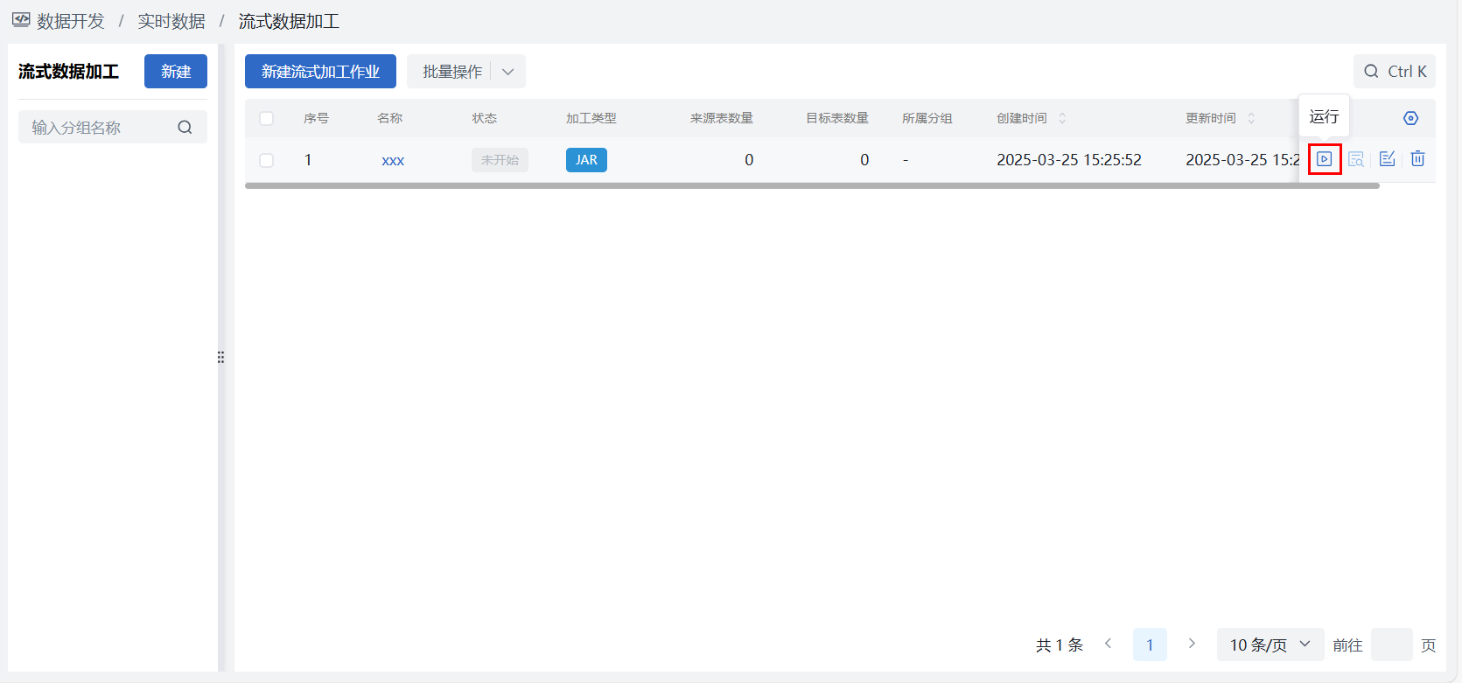This screenshot has width=1462, height=683.
Task: Click creation time 2025-03-25 15:25:52
Action: (x=1069, y=160)
